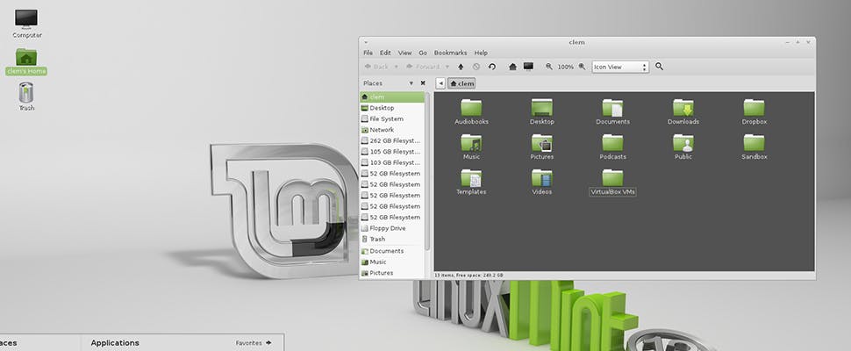
Task: Select Network in sidebar
Action: (x=392, y=130)
